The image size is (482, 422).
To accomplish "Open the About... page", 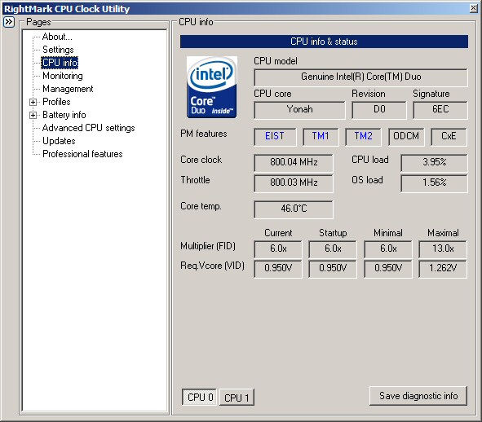I will pyautogui.click(x=57, y=37).
